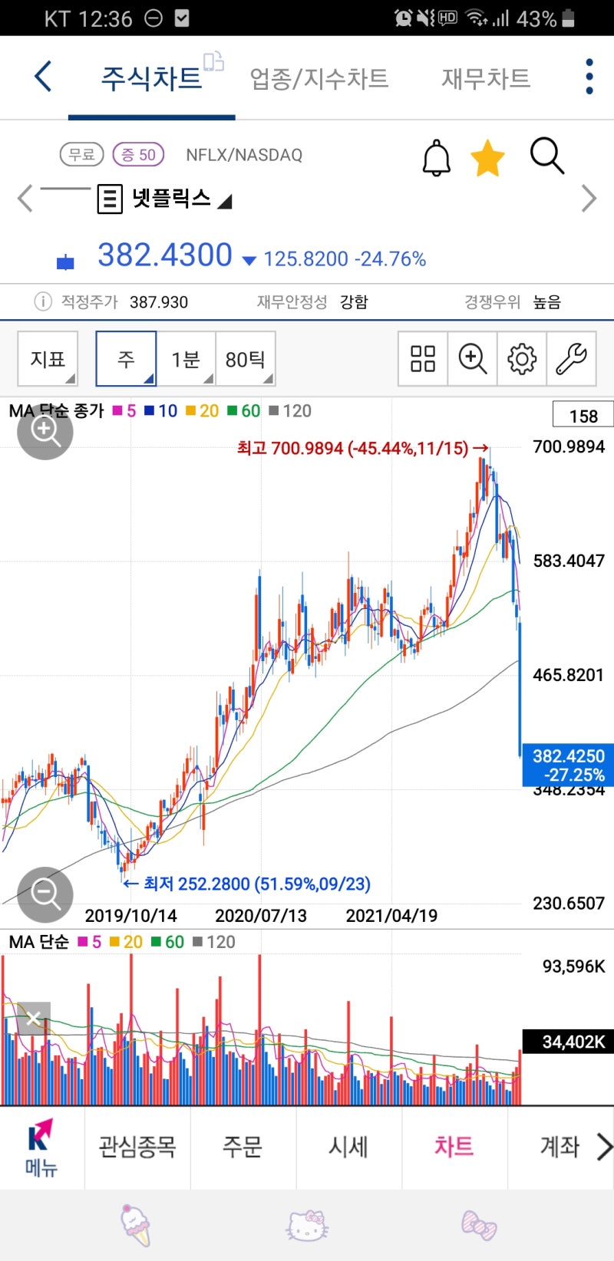Switch to the 주식차트 tab
Viewport: 614px width, 1261px height.
pos(151,77)
